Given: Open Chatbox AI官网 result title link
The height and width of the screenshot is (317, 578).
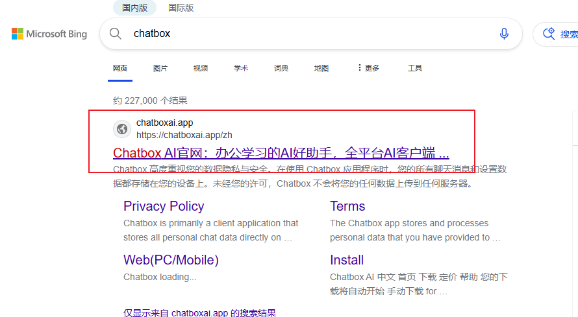Looking at the screenshot, I should (281, 153).
